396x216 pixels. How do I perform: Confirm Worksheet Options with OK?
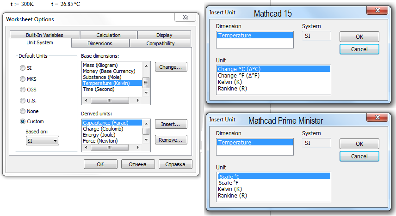(x=100, y=164)
